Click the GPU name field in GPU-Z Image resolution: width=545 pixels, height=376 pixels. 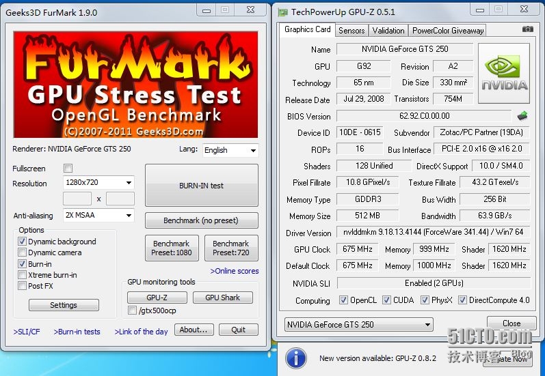[x=405, y=49]
